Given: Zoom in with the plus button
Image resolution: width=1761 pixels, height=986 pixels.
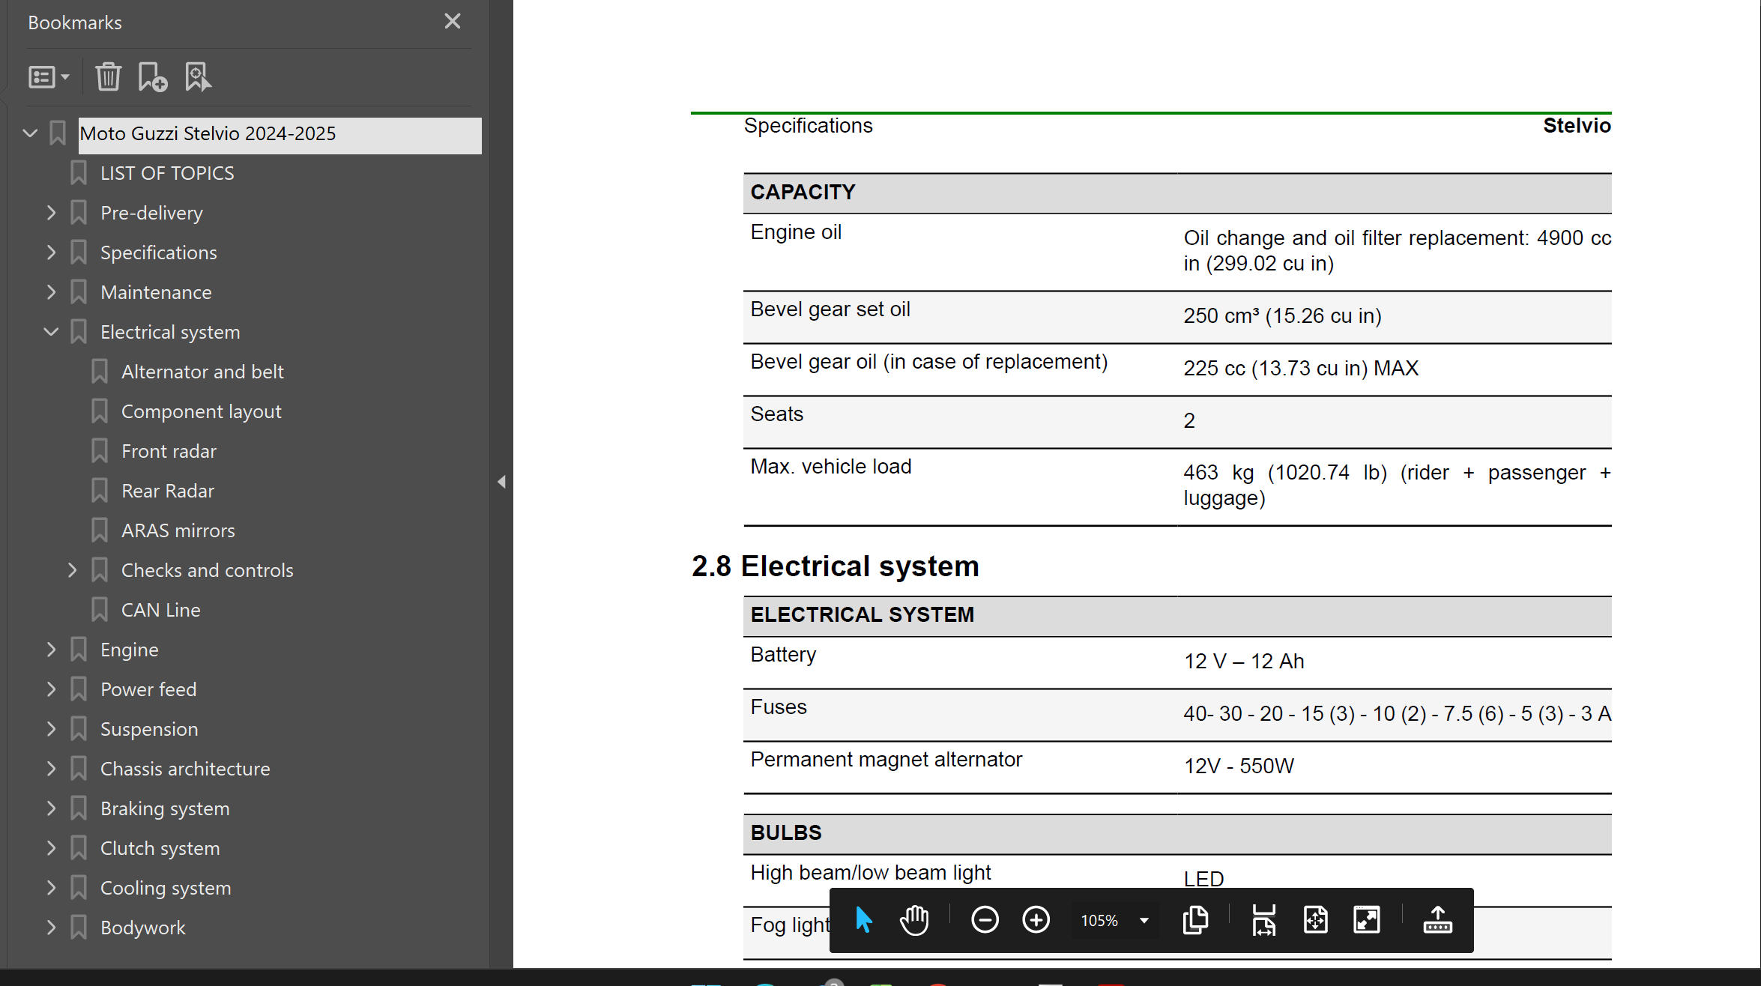Looking at the screenshot, I should click(1036, 920).
